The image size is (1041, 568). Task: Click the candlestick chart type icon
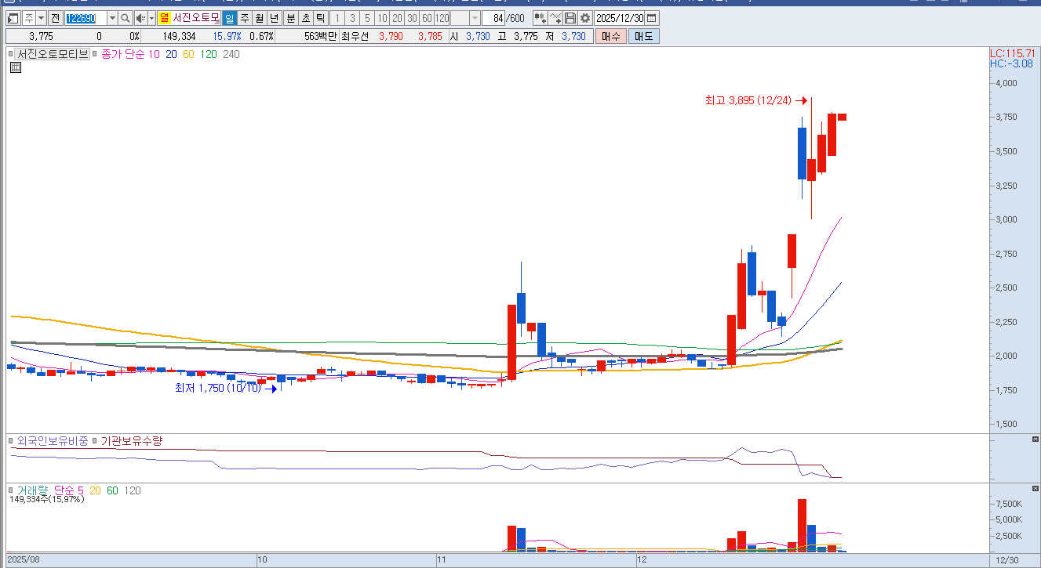540,18
